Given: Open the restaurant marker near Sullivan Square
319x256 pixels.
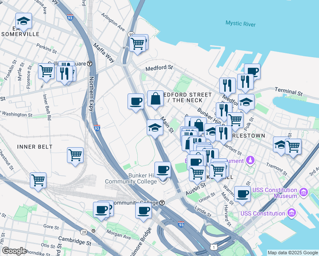Looking at the screenshot, I should [x=65, y=73].
